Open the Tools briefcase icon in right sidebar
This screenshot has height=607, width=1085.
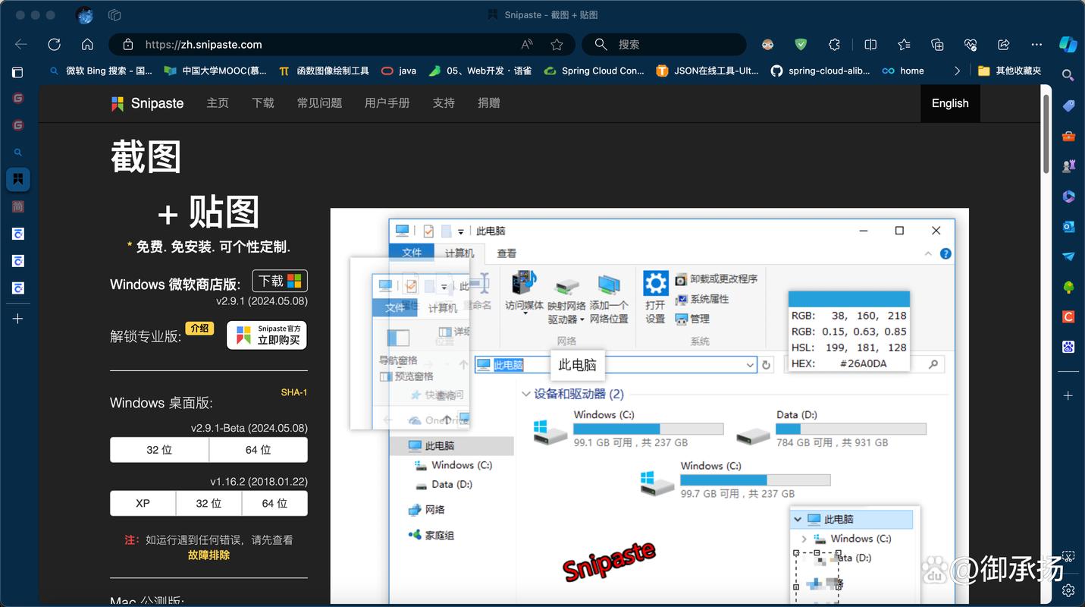(x=1068, y=136)
